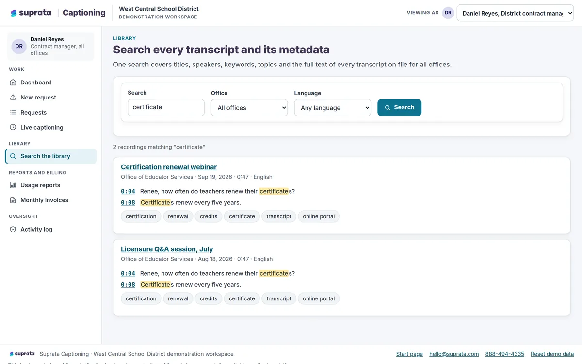Click the Dashboard home icon
The width and height of the screenshot is (582, 364).
(x=13, y=83)
